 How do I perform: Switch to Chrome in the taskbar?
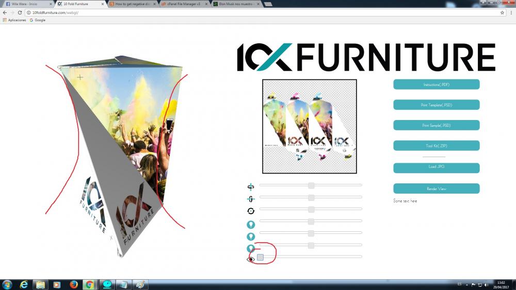tap(89, 284)
